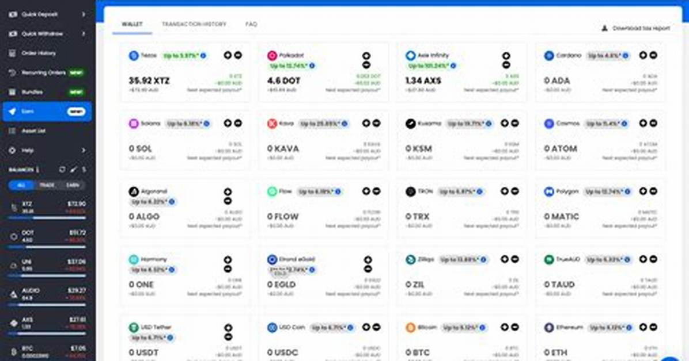
Task: Click the Help gear icon
Action: 12,150
